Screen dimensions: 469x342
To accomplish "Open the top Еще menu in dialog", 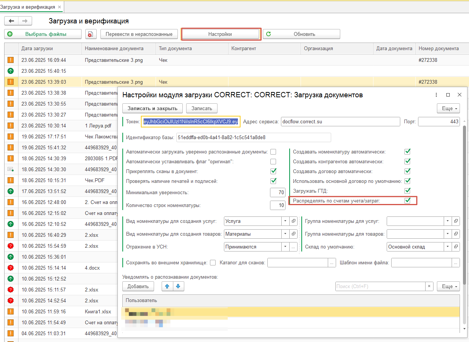I will pyautogui.click(x=448, y=108).
